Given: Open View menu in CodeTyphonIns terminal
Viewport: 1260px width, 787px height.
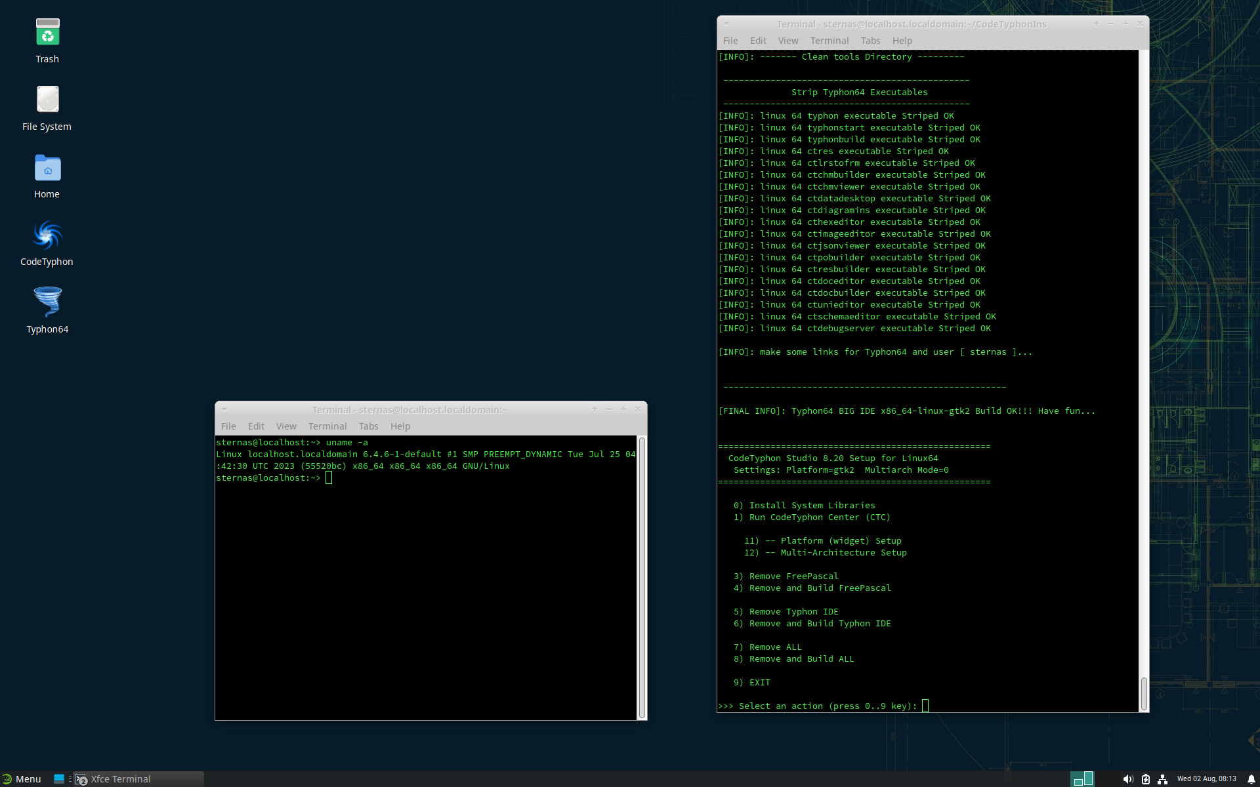Looking at the screenshot, I should click(x=788, y=41).
